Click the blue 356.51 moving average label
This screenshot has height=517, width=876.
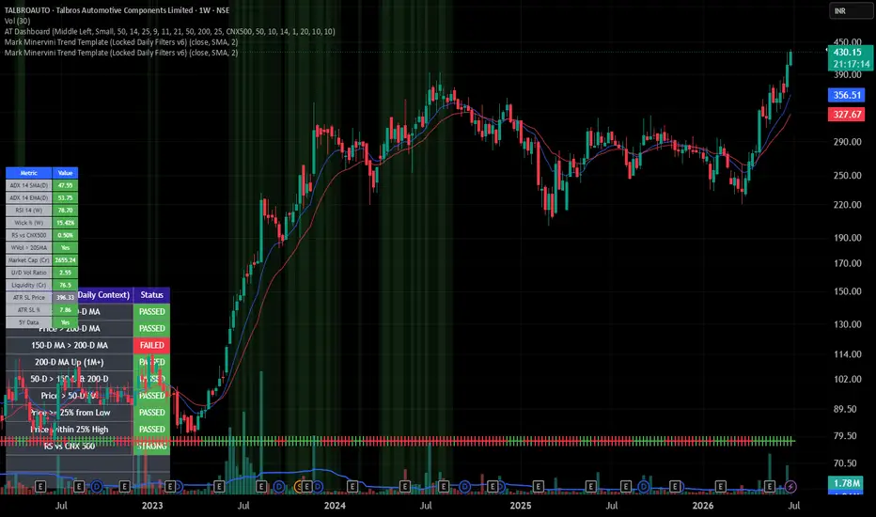pyautogui.click(x=846, y=95)
